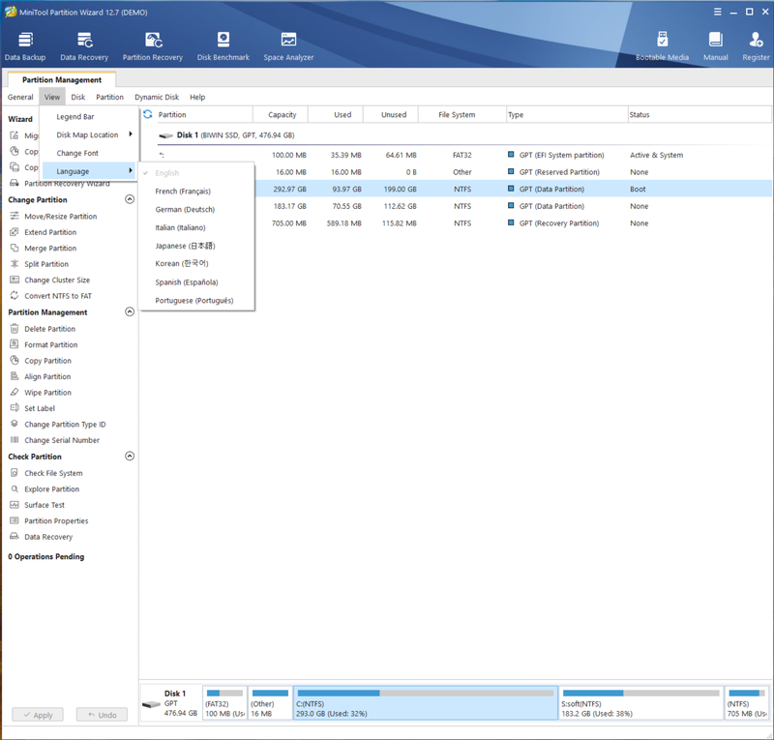Click the Apply button
The image size is (774, 740).
[38, 714]
